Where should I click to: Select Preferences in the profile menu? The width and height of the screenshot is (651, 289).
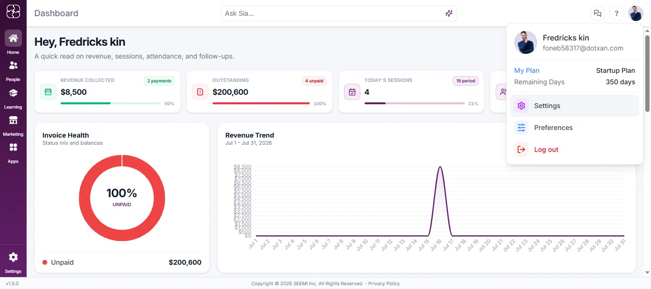pyautogui.click(x=575, y=128)
